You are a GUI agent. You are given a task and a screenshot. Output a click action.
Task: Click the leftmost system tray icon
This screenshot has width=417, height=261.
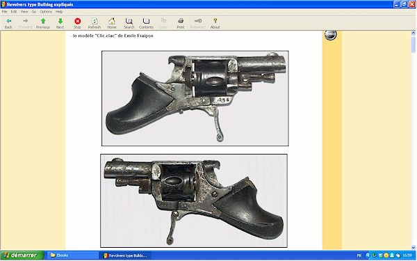click(x=368, y=255)
